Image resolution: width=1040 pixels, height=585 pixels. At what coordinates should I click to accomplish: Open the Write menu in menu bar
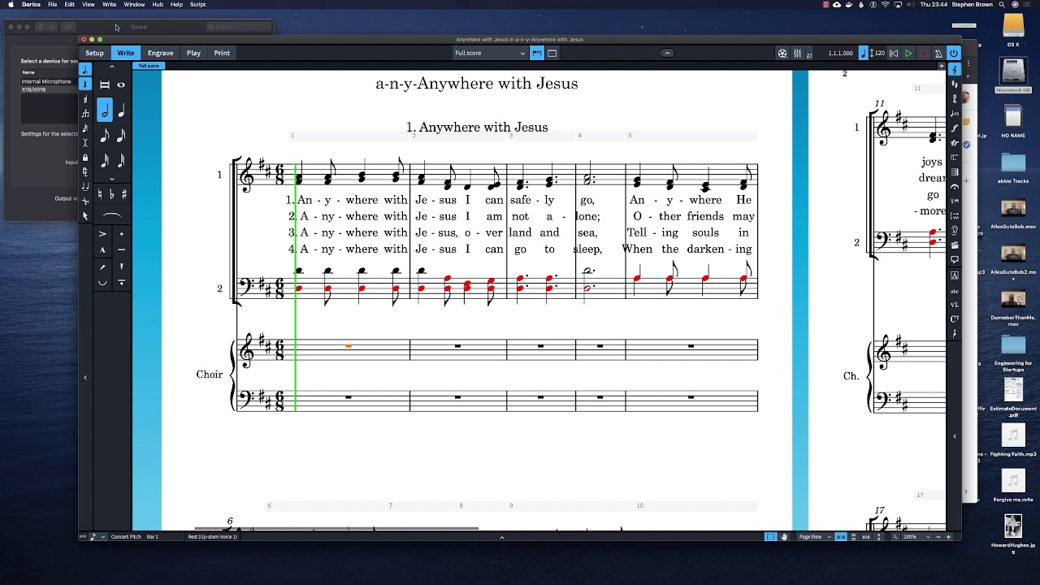tap(109, 4)
